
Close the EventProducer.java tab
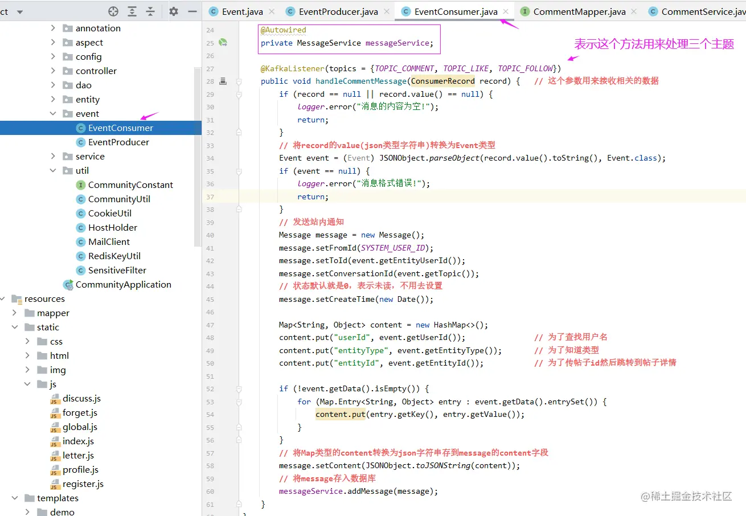(x=387, y=11)
